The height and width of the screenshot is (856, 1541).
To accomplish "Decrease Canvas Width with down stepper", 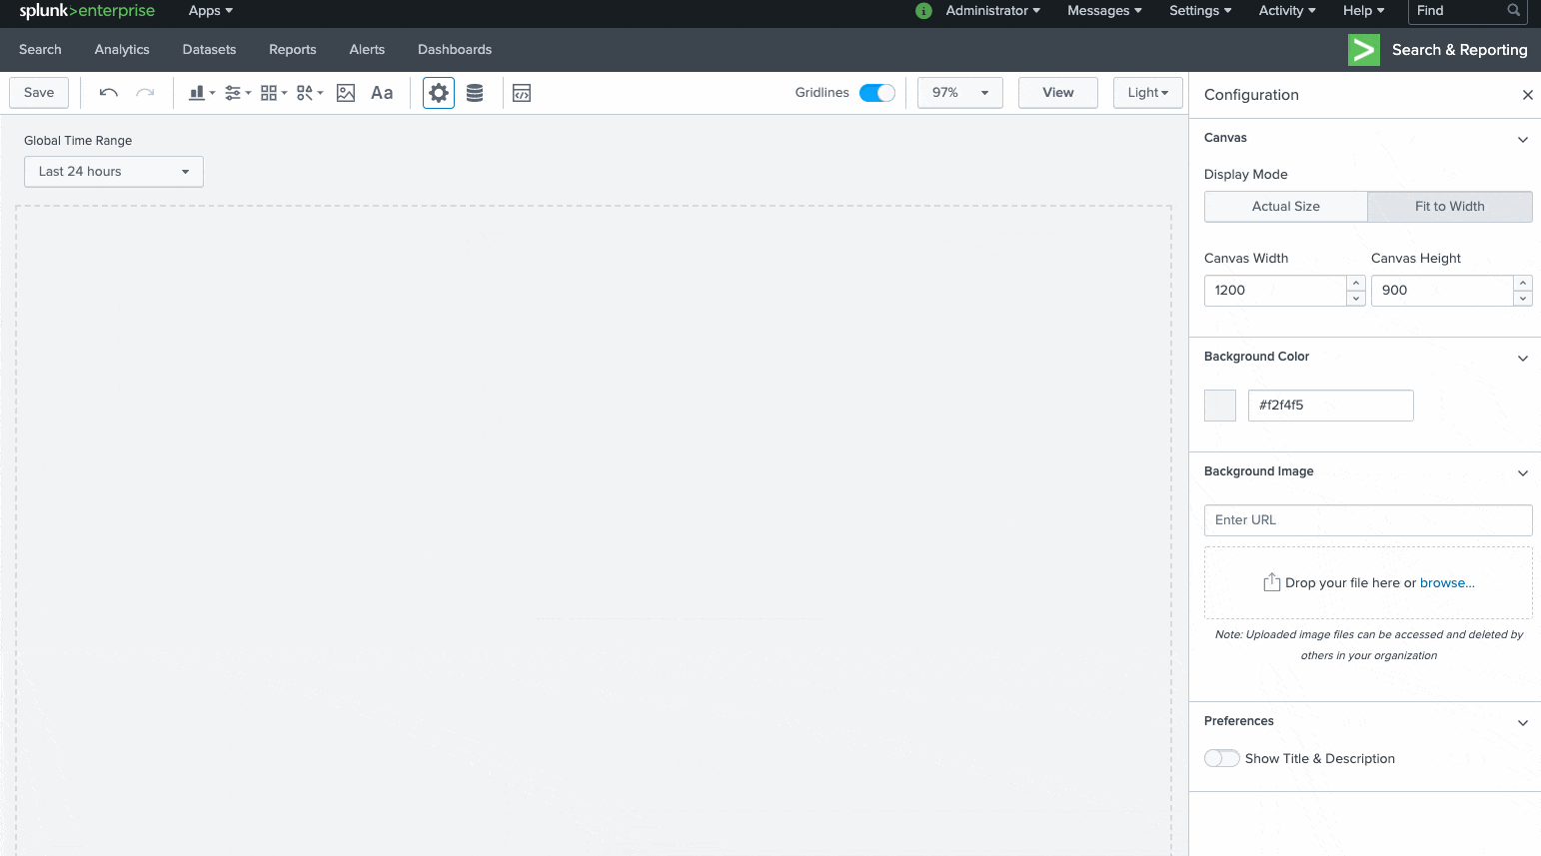I will 1356,299.
